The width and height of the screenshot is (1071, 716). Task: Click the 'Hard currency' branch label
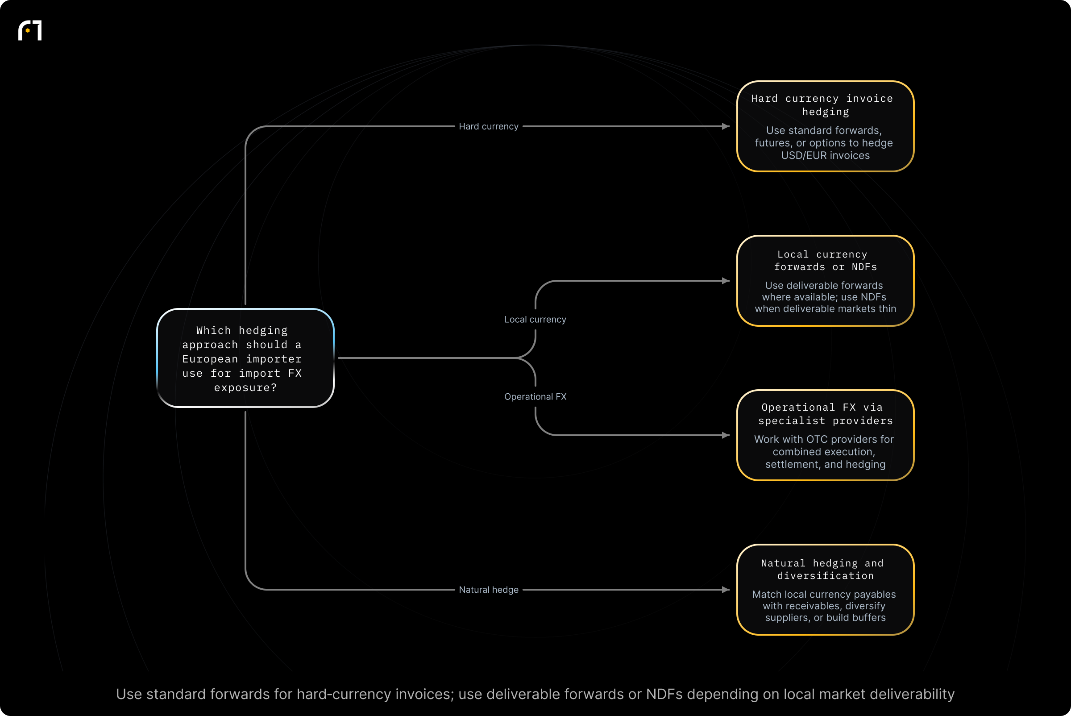click(489, 126)
